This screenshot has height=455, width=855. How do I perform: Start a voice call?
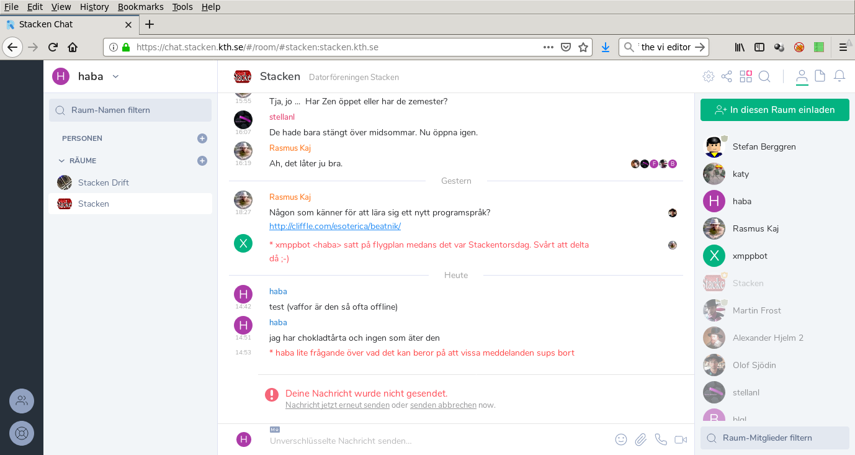(661, 439)
